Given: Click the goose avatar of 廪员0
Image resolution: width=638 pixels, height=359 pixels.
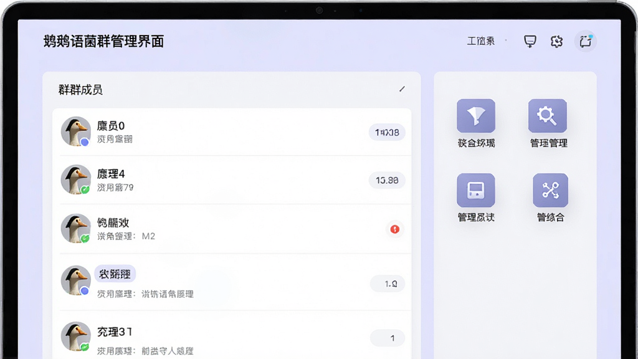Looking at the screenshot, I should [75, 132].
